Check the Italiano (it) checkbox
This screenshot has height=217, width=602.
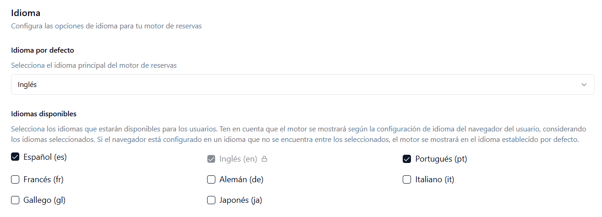[406, 179]
